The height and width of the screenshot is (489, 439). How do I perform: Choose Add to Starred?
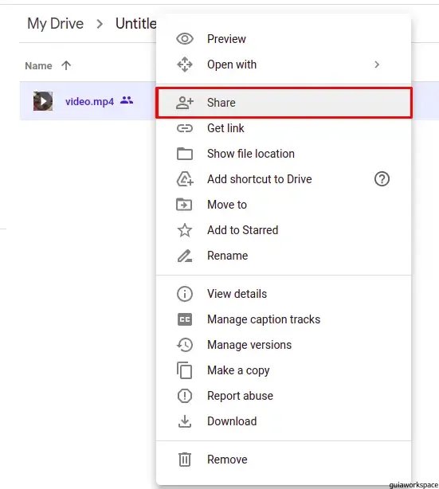[284, 230]
